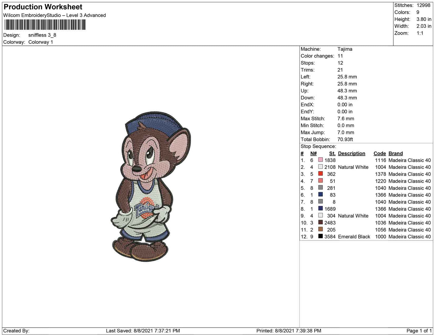This screenshot has width=435, height=335.
Task: Click the Down value 48.3 mm
Action: pos(347,98)
